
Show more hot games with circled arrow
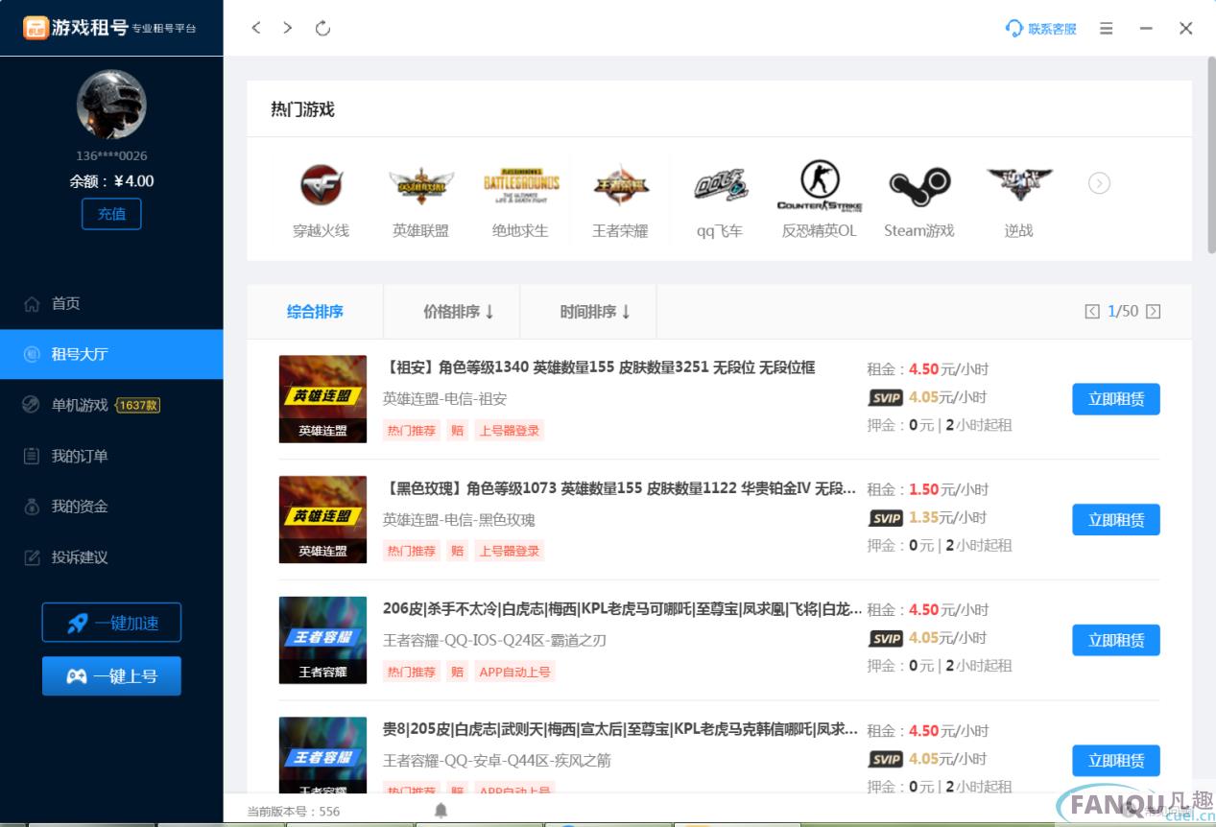pyautogui.click(x=1100, y=183)
